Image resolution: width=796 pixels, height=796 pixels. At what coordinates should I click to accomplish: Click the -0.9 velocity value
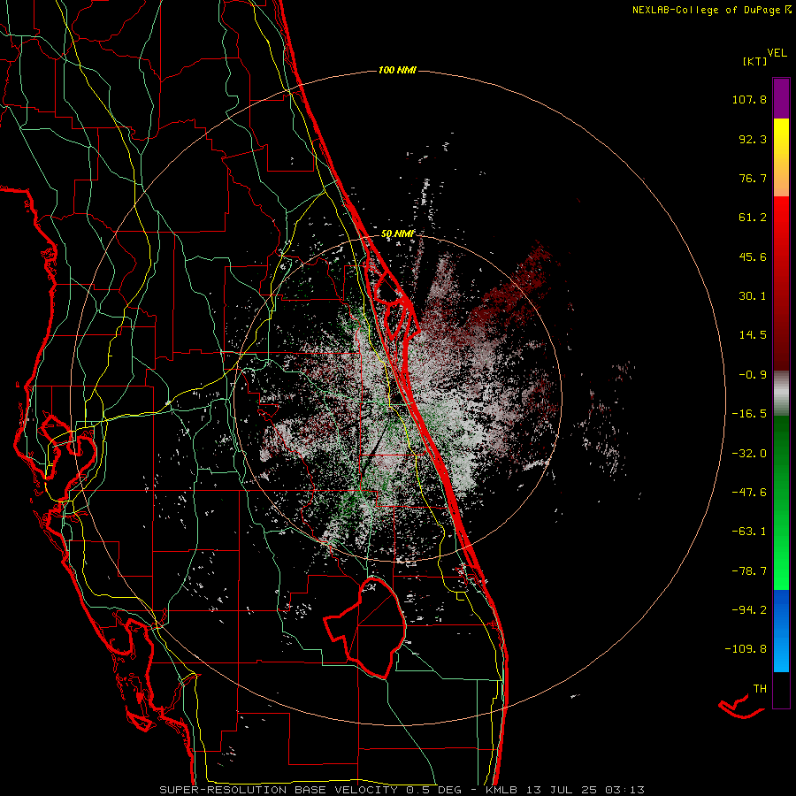pyautogui.click(x=753, y=375)
